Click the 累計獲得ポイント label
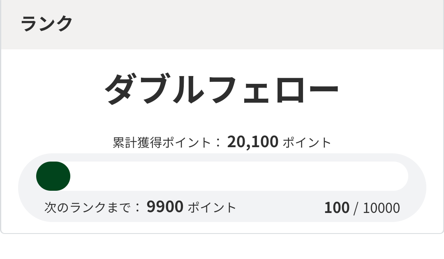 [162, 143]
